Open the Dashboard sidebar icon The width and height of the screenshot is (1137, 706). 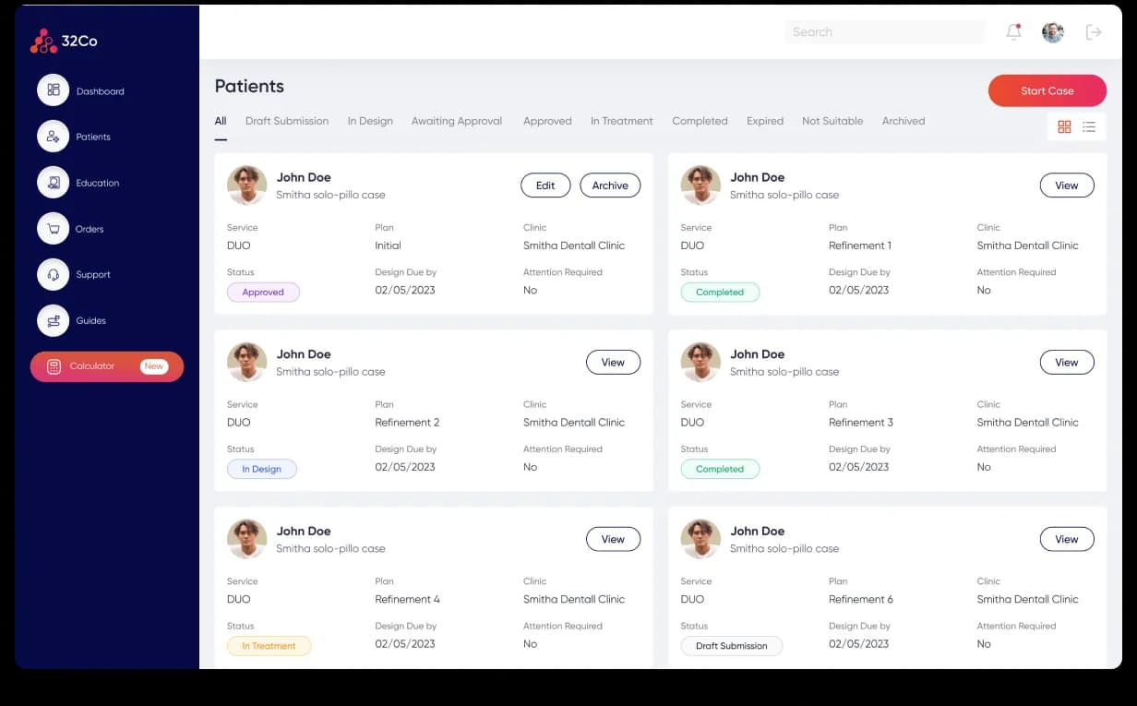coord(54,90)
